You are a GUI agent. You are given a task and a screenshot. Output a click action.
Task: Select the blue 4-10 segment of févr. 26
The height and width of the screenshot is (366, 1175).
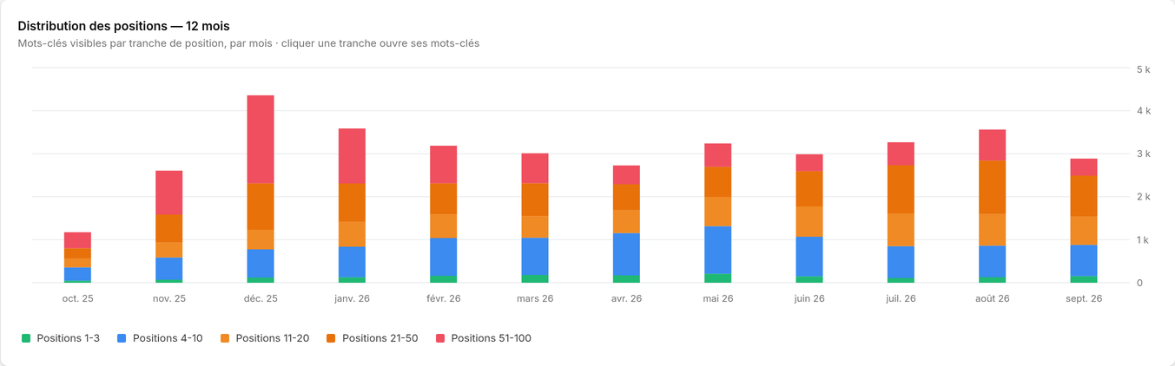point(444,257)
